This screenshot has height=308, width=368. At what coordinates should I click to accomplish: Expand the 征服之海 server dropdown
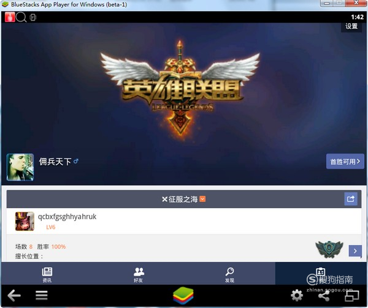tap(202, 199)
